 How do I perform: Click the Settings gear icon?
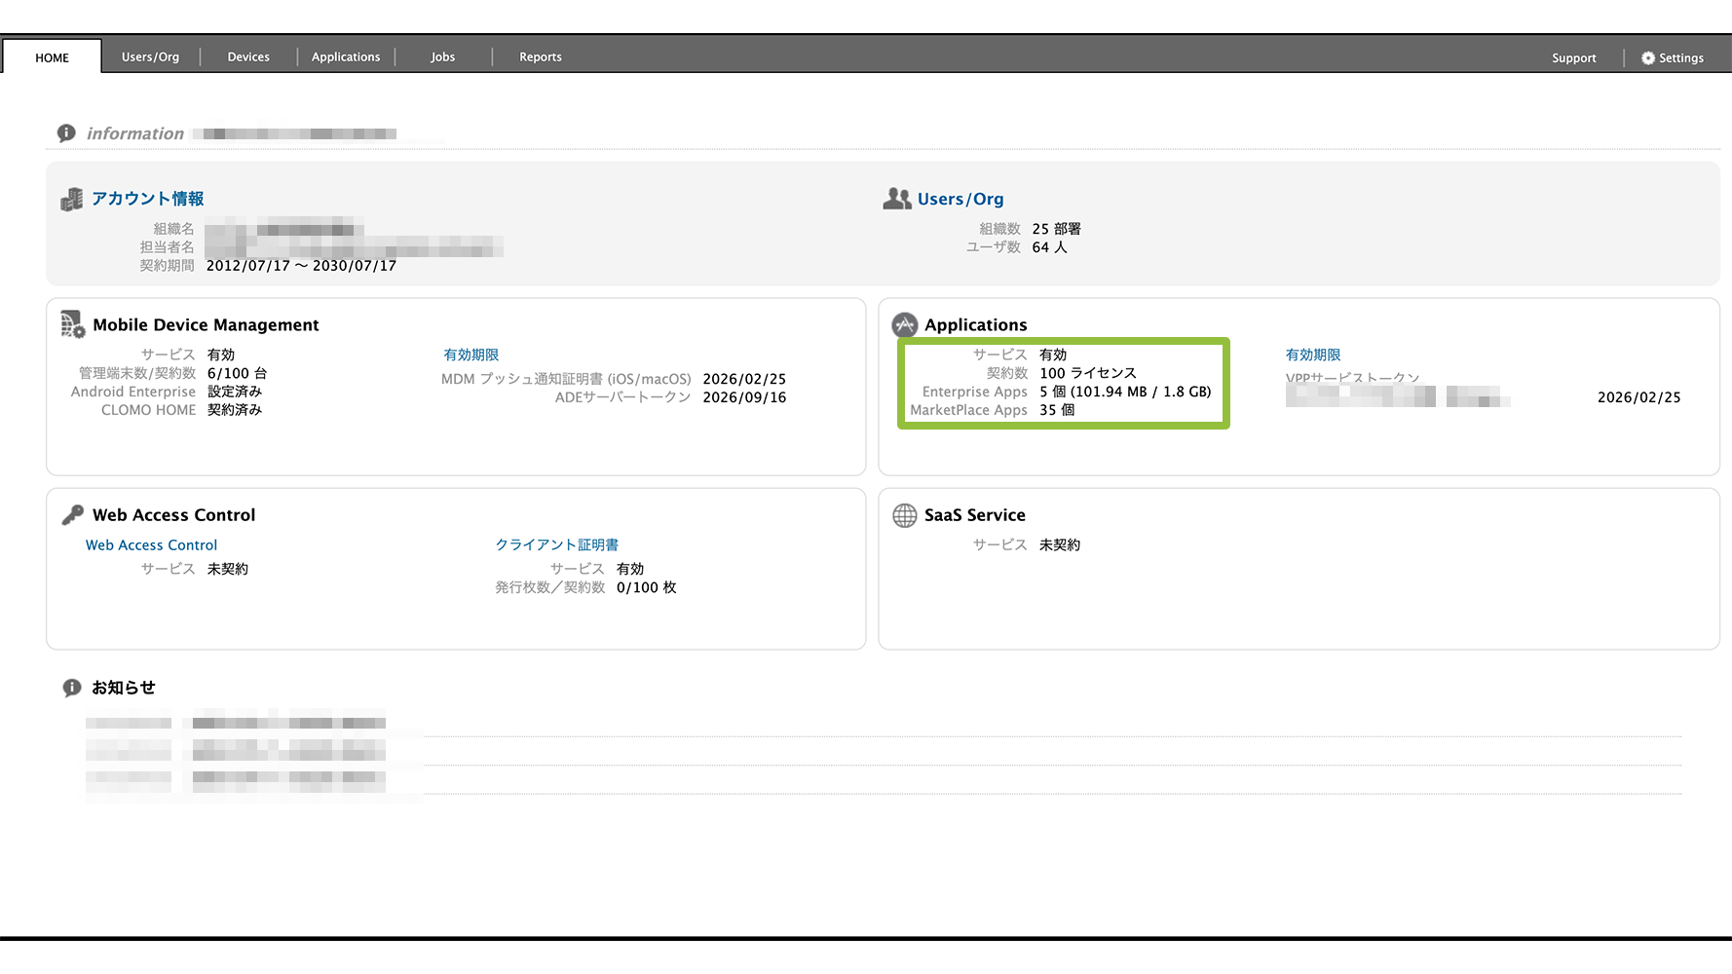[x=1647, y=58]
